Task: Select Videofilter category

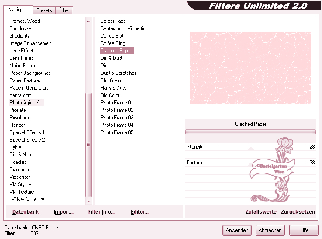Action: pyautogui.click(x=20, y=177)
